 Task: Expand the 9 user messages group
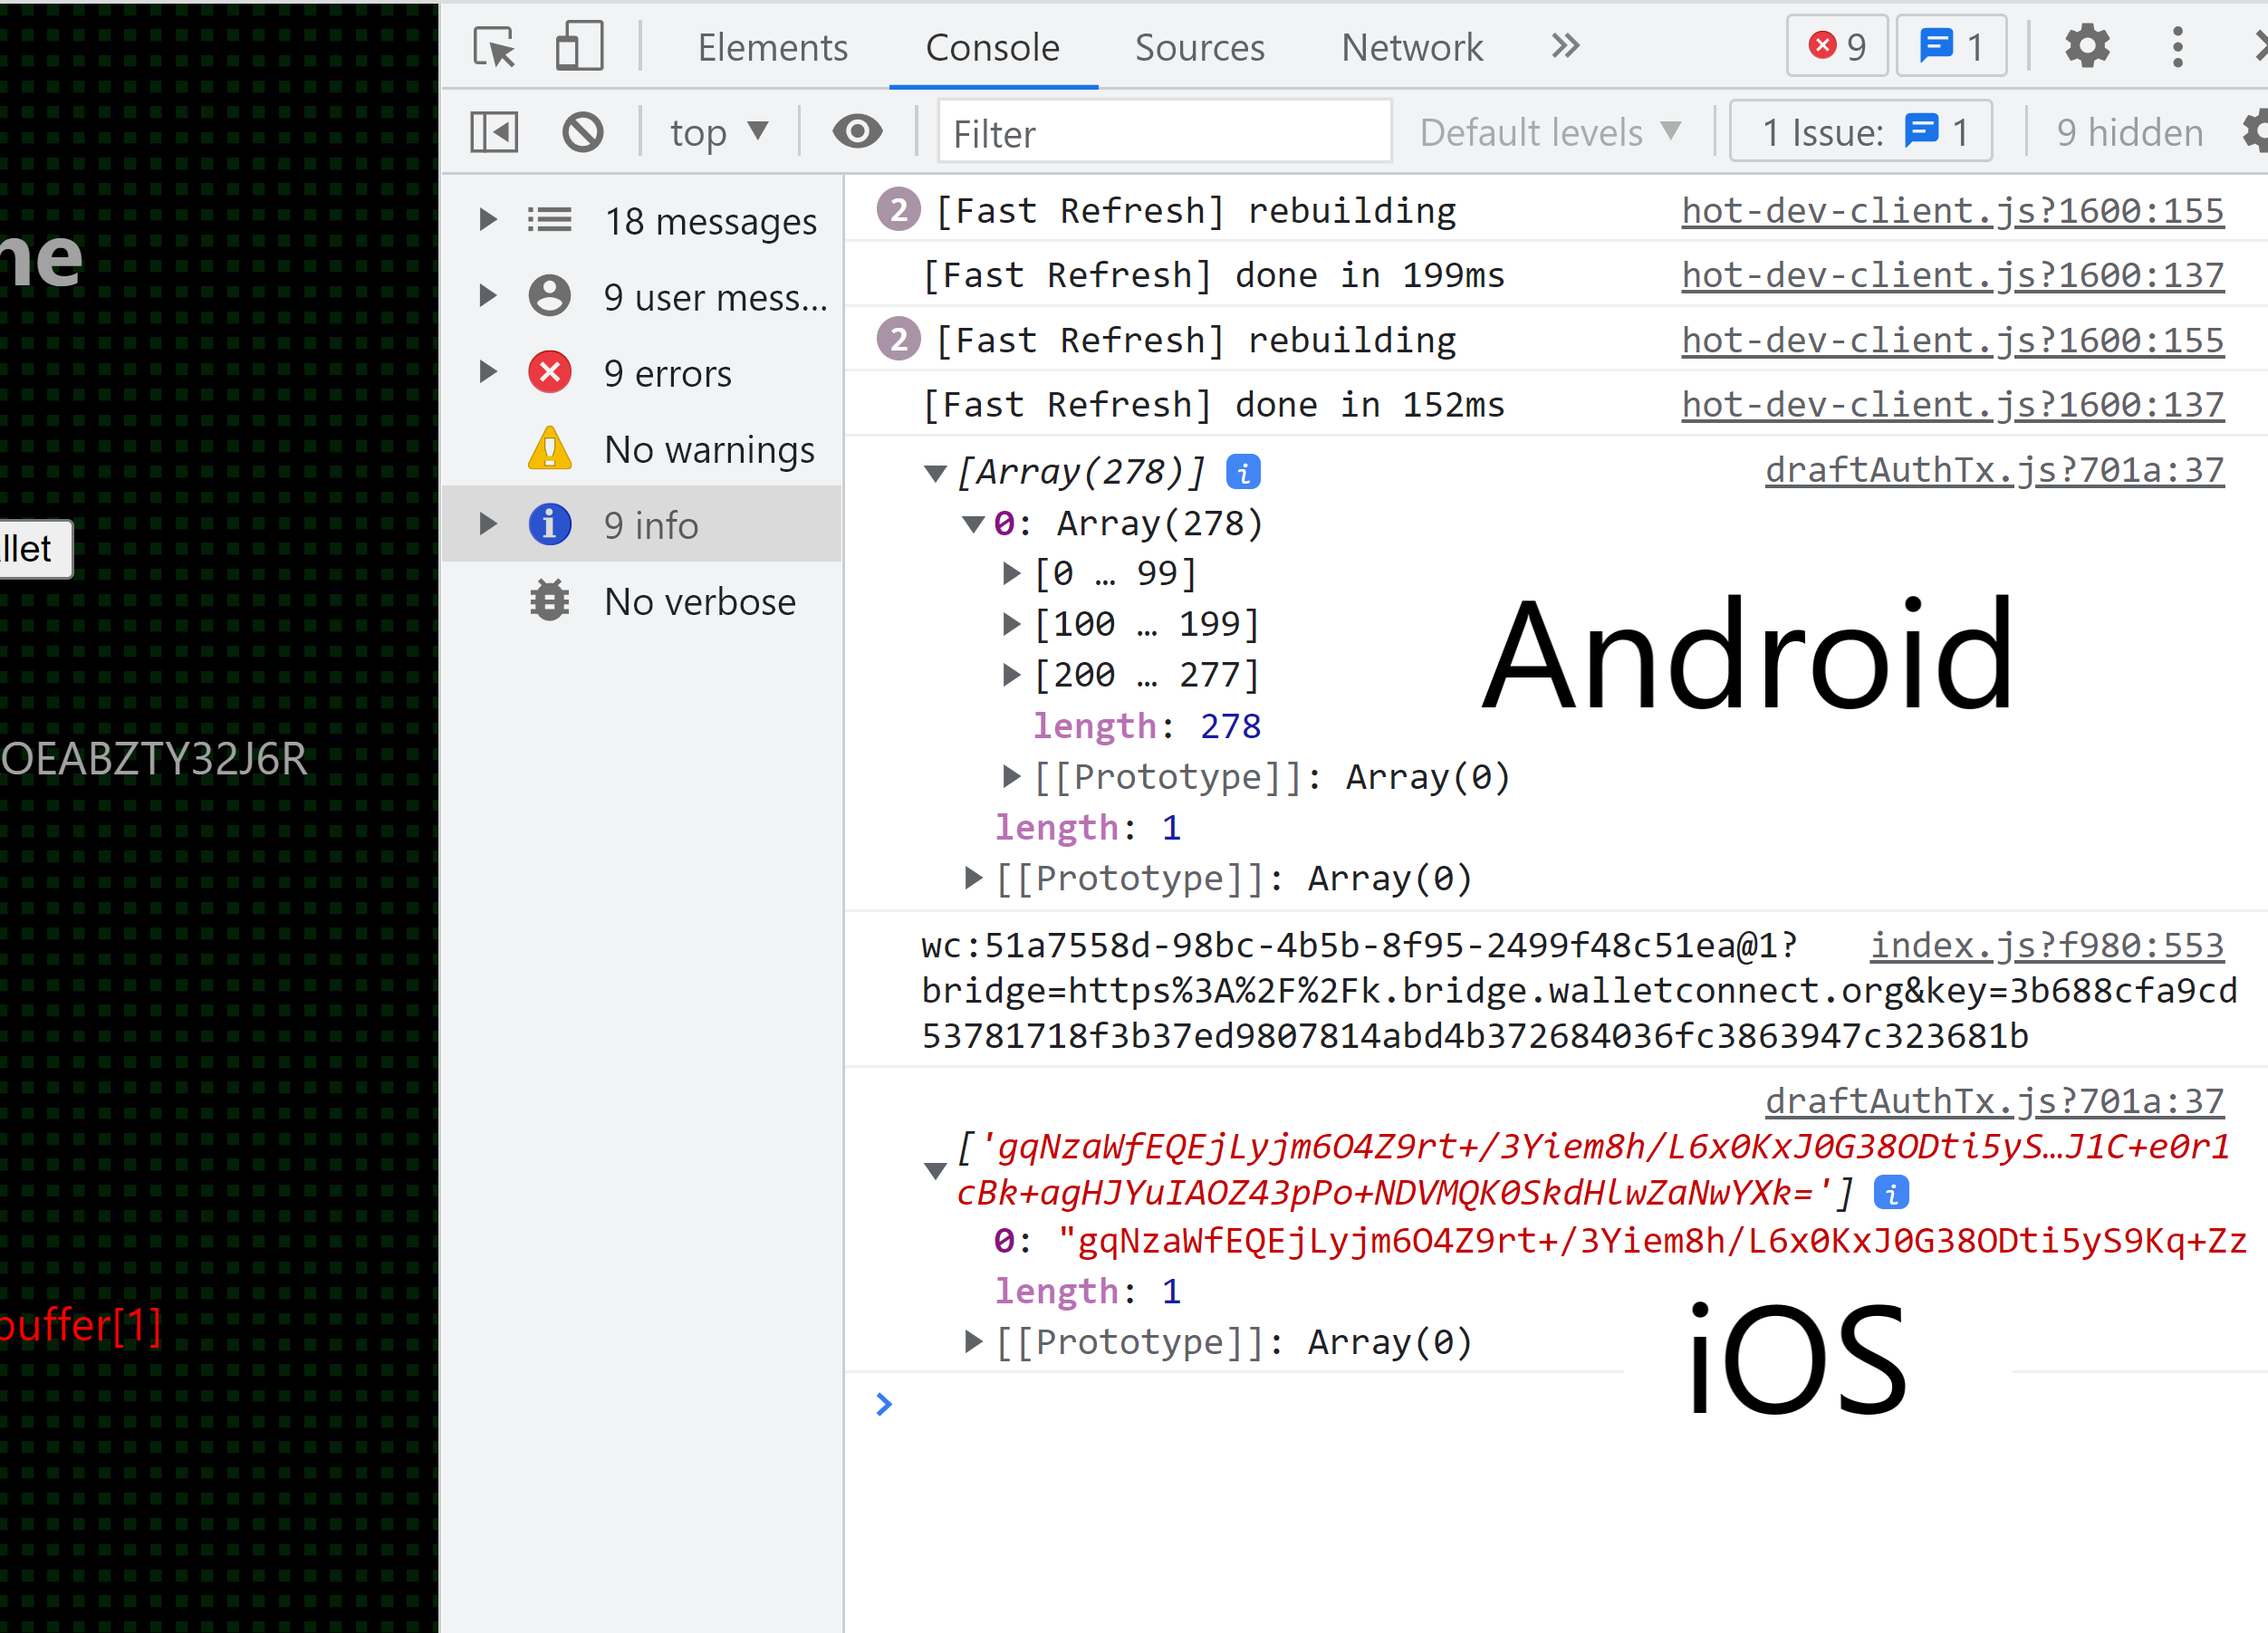tap(488, 296)
